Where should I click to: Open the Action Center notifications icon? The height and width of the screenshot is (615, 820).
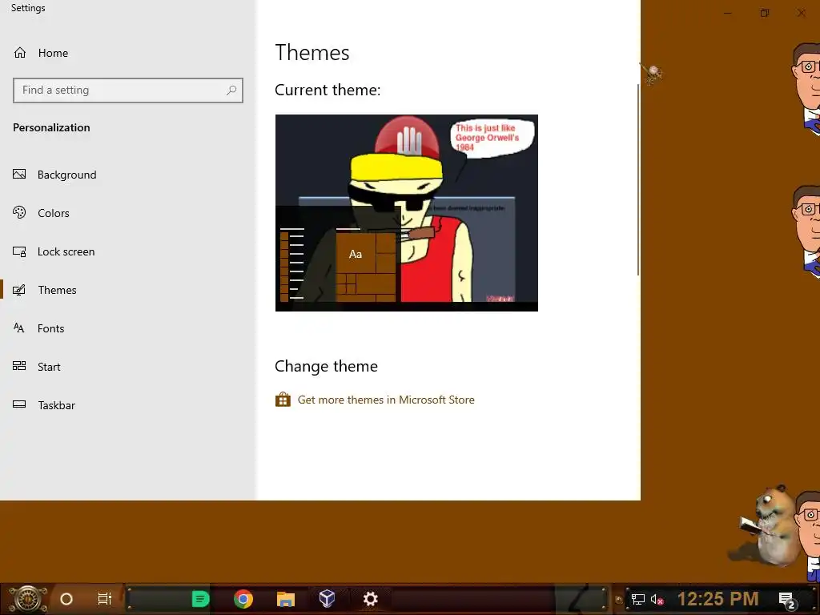point(787,600)
